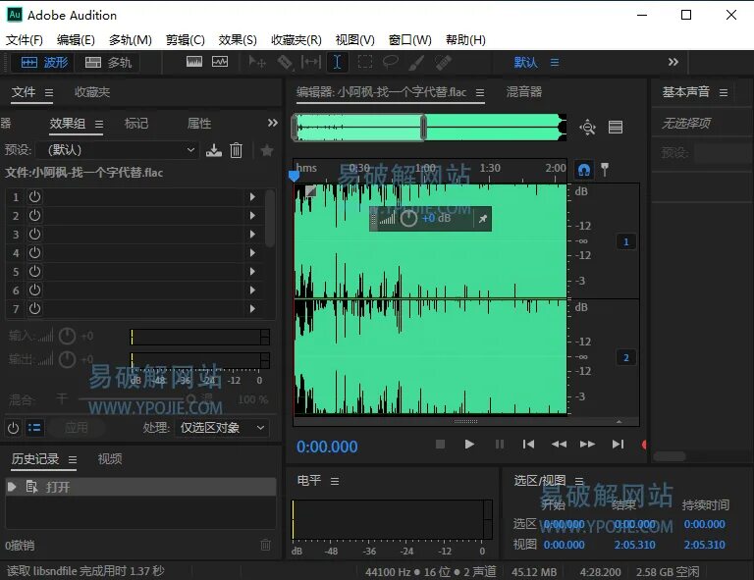Select the Slip tool

[x=310, y=63]
